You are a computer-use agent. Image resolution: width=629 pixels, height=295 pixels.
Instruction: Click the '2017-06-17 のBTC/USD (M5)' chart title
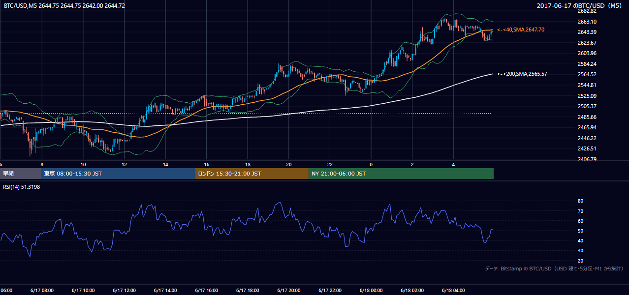(x=580, y=5)
